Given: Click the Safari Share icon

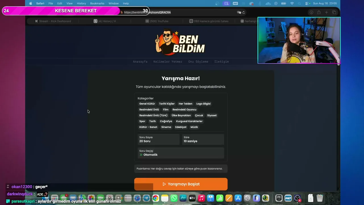Looking at the screenshot, I should tap(319, 13).
